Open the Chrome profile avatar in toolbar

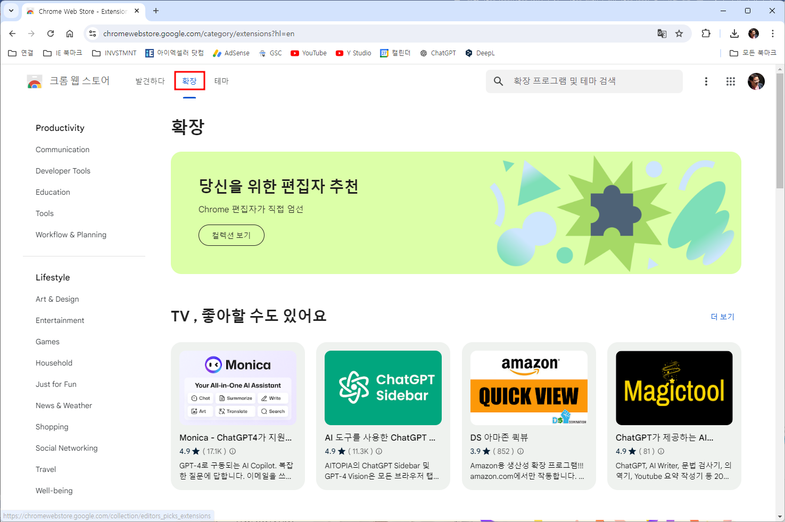(754, 34)
